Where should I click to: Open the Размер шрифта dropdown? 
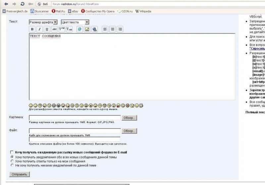click(43, 22)
